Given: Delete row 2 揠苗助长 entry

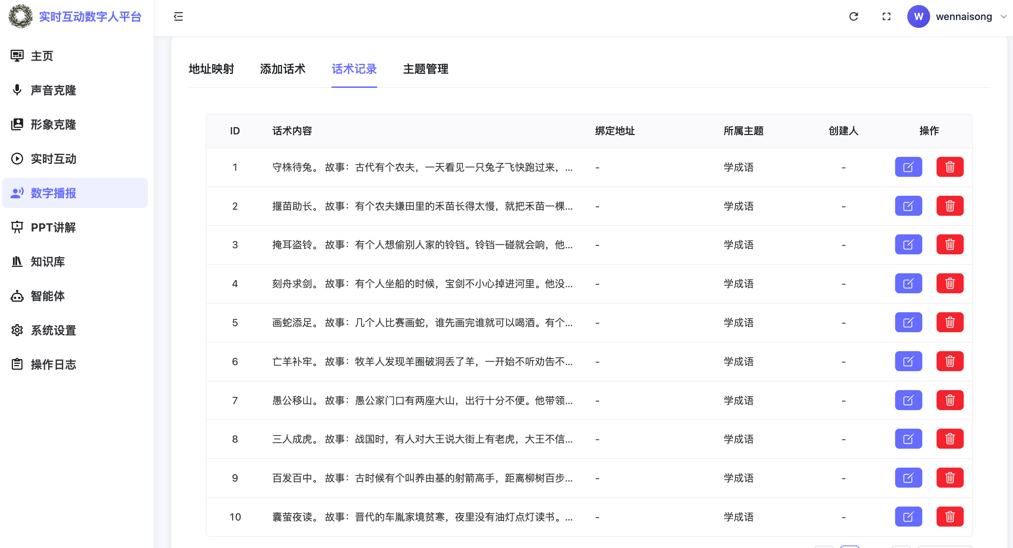Looking at the screenshot, I should click(x=950, y=206).
